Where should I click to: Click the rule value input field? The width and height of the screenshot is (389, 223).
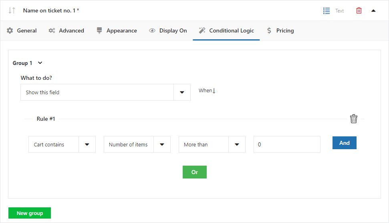[x=287, y=144]
